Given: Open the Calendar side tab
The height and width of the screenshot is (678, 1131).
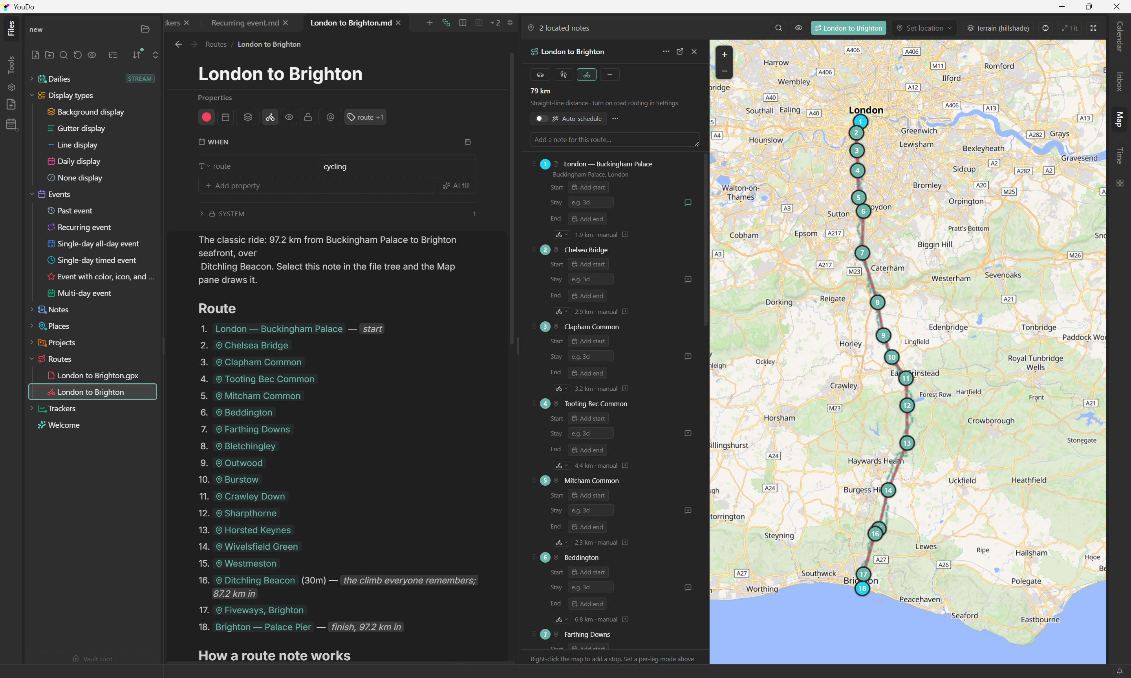Looking at the screenshot, I should point(1120,36).
